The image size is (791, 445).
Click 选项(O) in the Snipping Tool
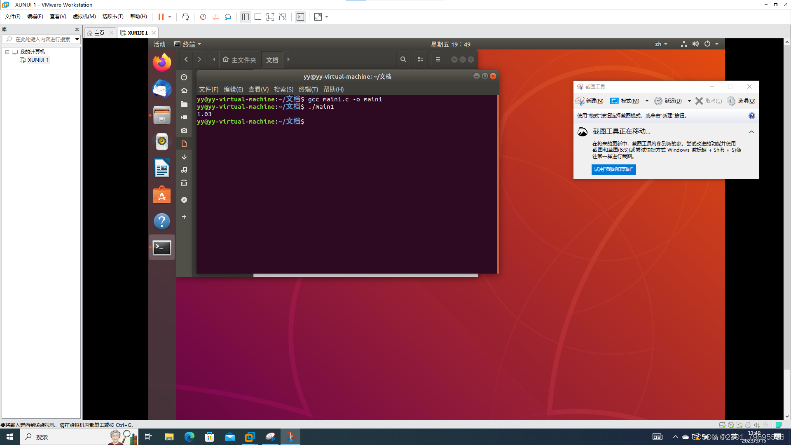click(742, 101)
